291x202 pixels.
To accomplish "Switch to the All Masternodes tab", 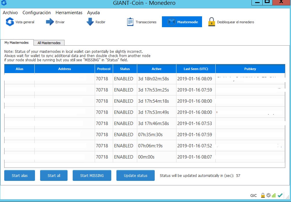I will (49, 43).
